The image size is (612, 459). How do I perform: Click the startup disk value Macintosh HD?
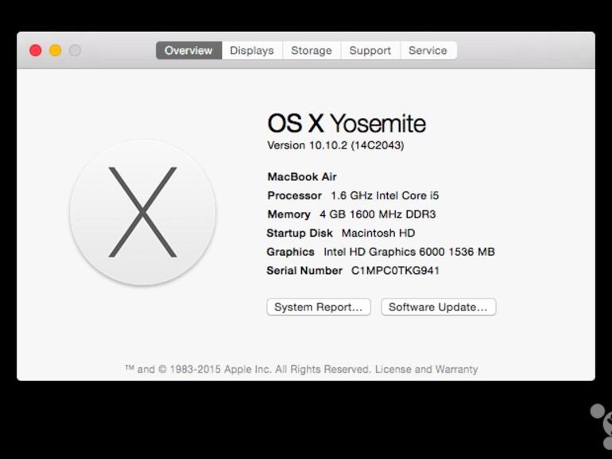coord(378,233)
